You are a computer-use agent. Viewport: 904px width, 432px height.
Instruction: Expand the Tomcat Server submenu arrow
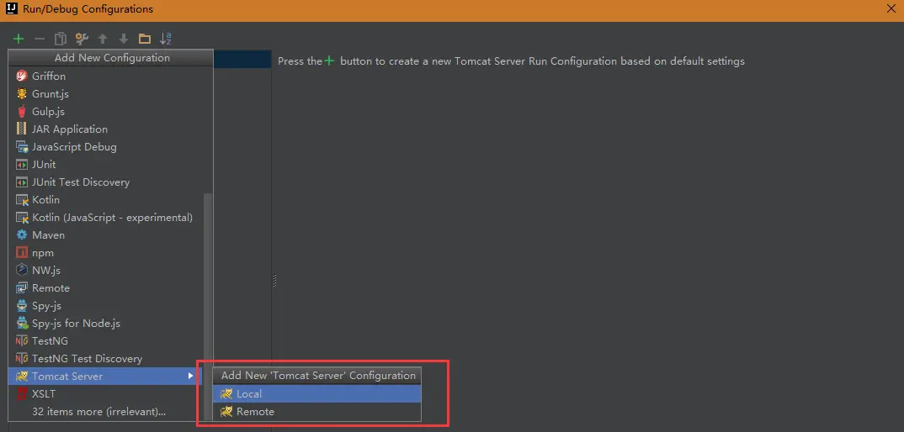pyautogui.click(x=191, y=377)
